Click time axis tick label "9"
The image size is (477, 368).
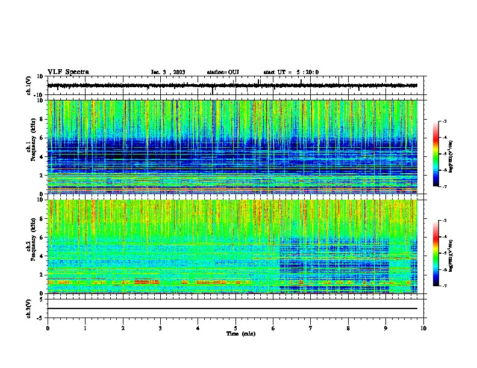pos(385,328)
